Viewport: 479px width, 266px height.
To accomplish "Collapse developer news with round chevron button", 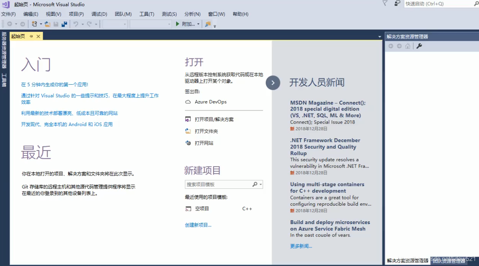I will (273, 83).
